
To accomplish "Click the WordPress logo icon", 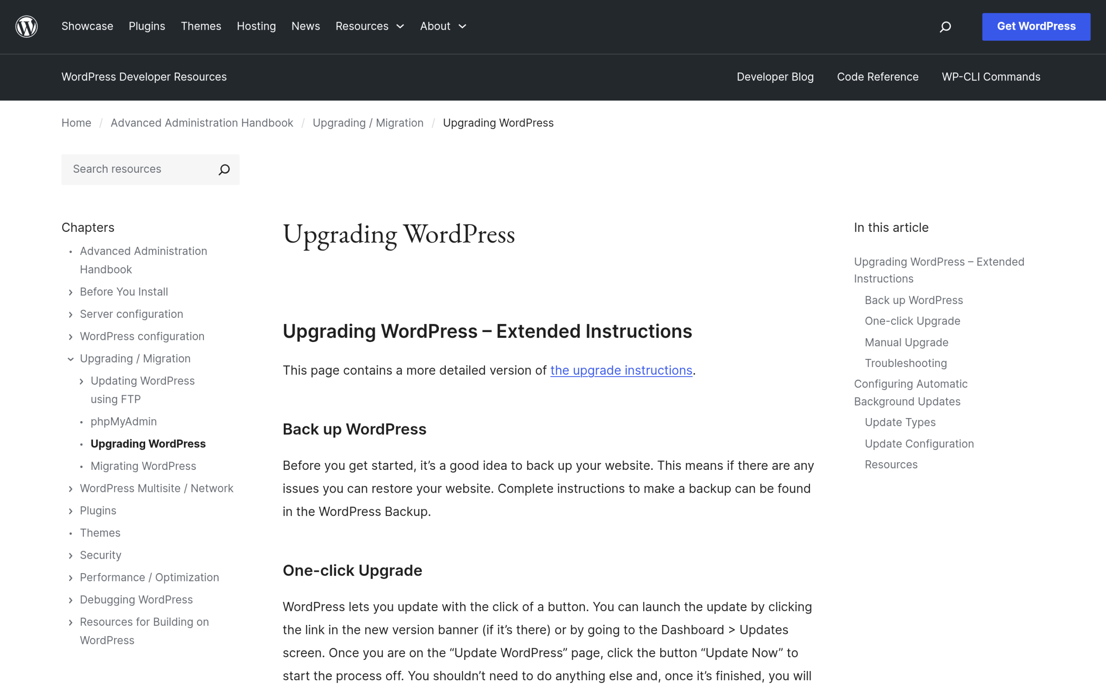I will pos(26,26).
